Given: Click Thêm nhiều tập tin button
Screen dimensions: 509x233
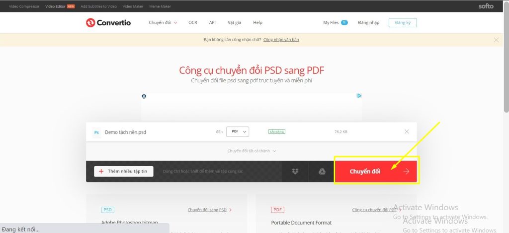Looking at the screenshot, I should 124,171.
